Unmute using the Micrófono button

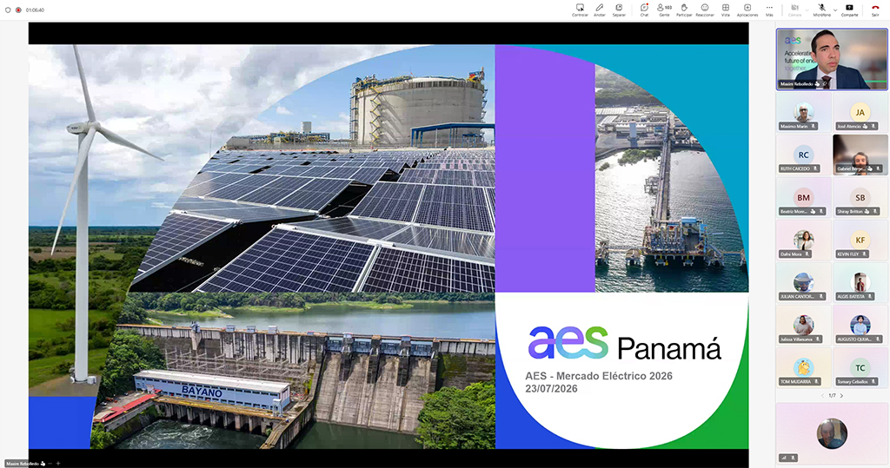821,10
